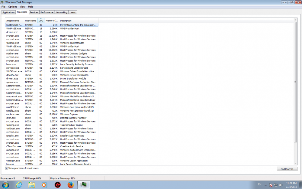
Task: Select the WUDFHost.exe process
Action: point(52,71)
